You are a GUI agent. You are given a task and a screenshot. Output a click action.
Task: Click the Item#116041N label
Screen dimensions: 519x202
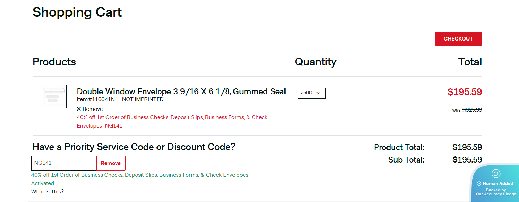[96, 99]
